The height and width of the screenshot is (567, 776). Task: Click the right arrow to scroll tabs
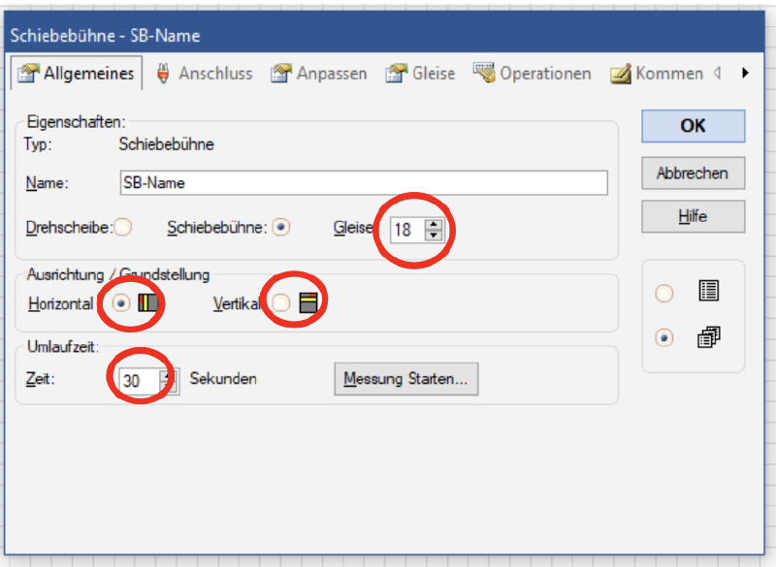click(745, 72)
